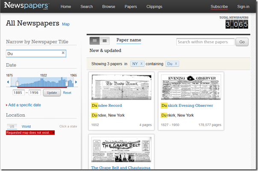Click the '1827 - 1950' date range text
The width and height of the screenshot is (258, 171).
click(x=170, y=125)
